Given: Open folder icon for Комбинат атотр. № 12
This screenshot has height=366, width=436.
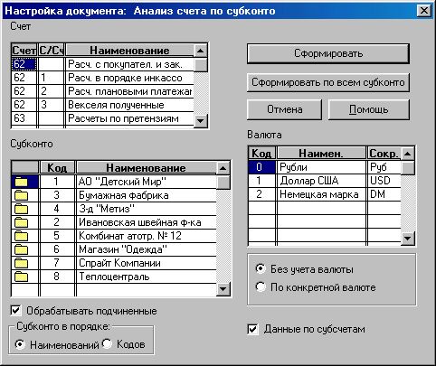Looking at the screenshot, I should click(x=22, y=236).
